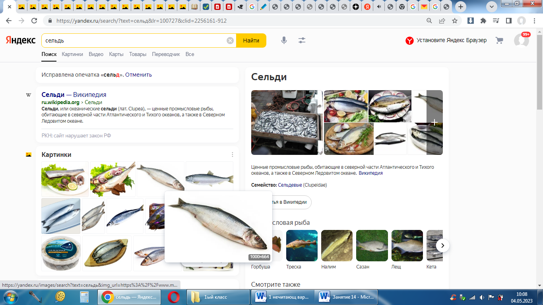The height and width of the screenshot is (305, 543).
Task: Clear the search field with X icon
Action: point(230,41)
